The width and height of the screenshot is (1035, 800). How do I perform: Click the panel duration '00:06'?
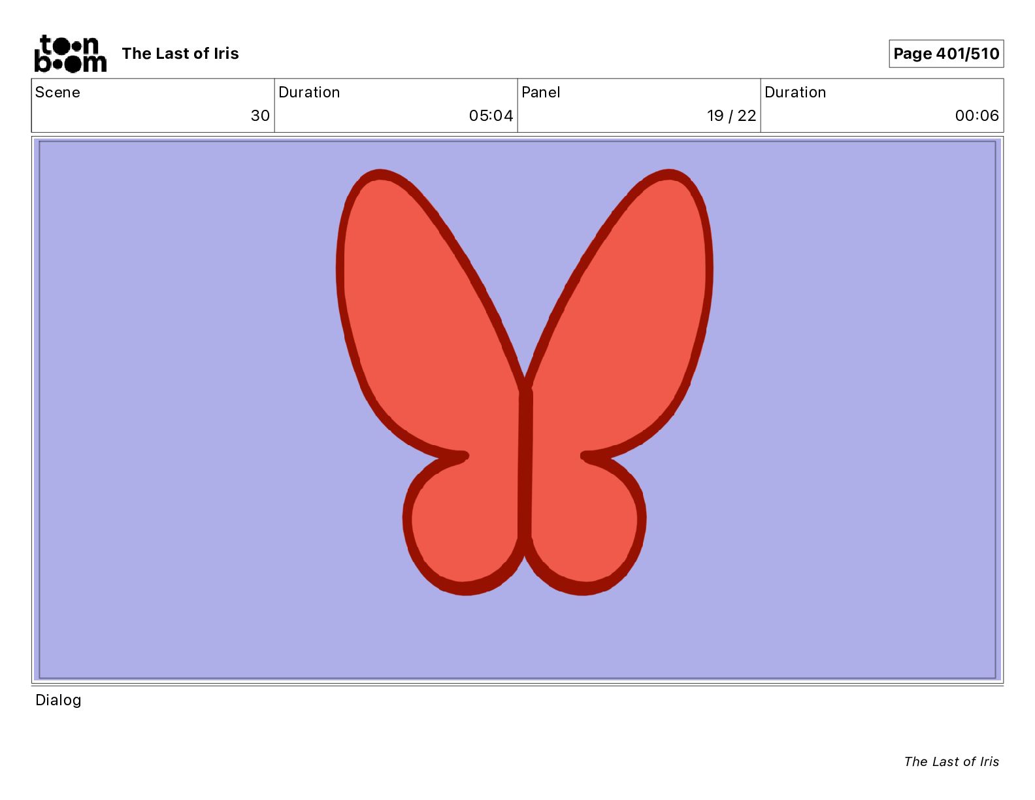coord(977,116)
